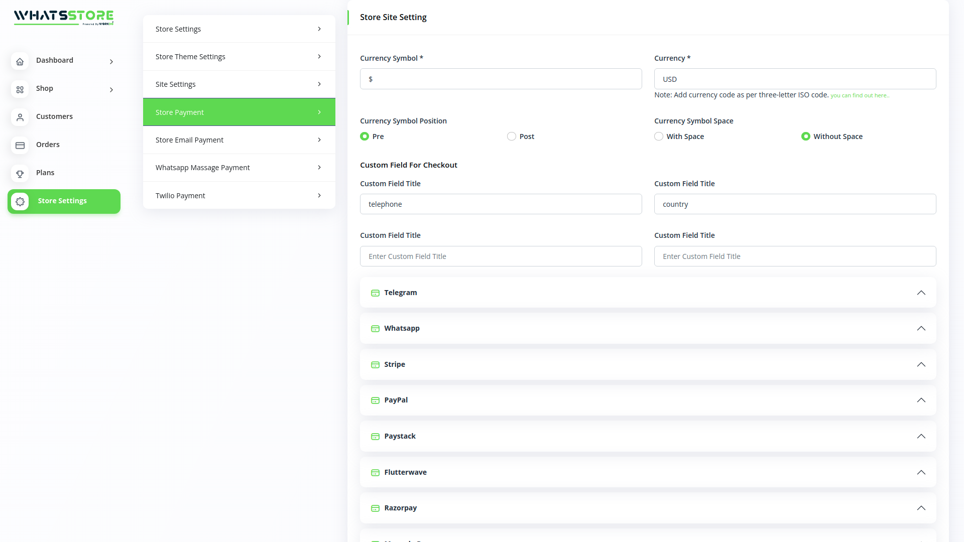Click the WhatsStore logo

pos(64,17)
